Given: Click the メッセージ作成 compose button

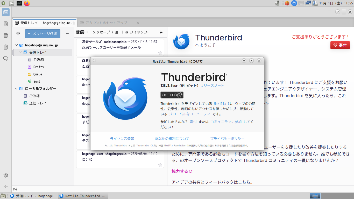Looking at the screenshot, I should [x=43, y=34].
